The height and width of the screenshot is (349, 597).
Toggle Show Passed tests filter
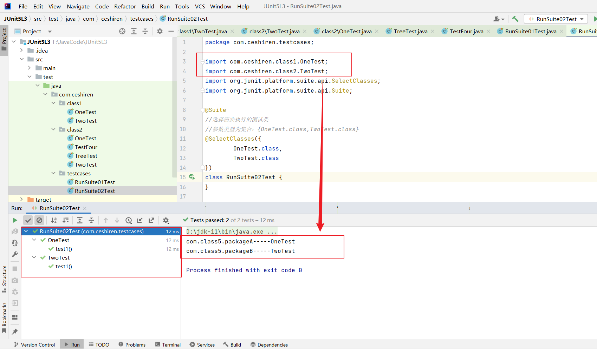pyautogui.click(x=28, y=220)
